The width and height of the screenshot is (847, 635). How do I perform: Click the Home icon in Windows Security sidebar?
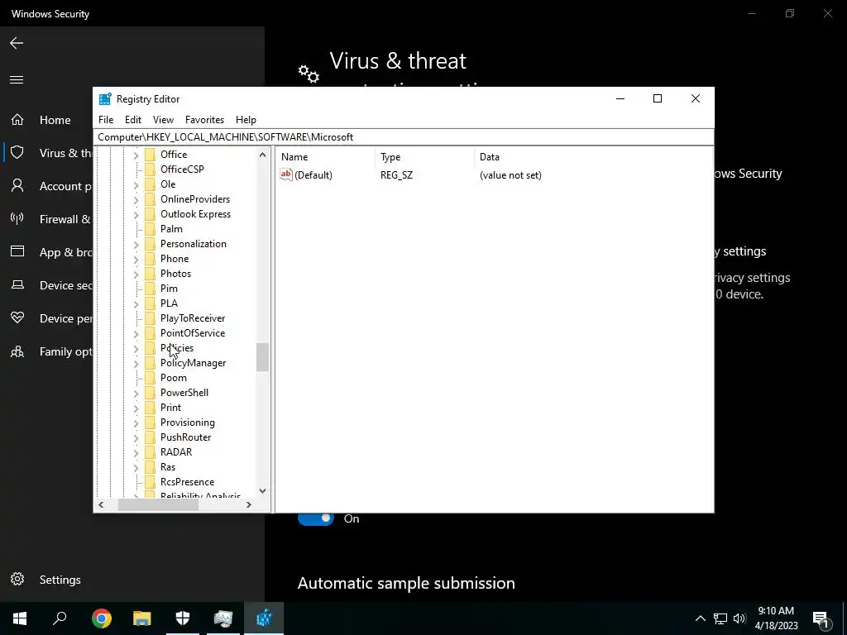17,119
